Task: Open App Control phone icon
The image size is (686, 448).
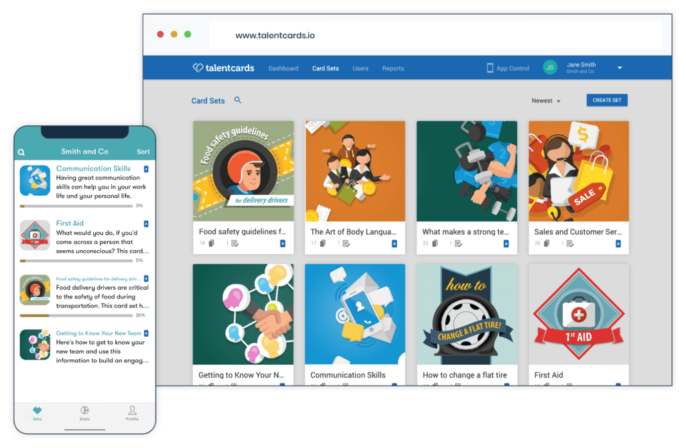Action: (x=490, y=68)
